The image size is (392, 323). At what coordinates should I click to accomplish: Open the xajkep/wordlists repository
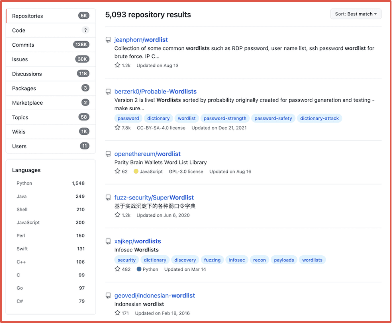tap(138, 241)
